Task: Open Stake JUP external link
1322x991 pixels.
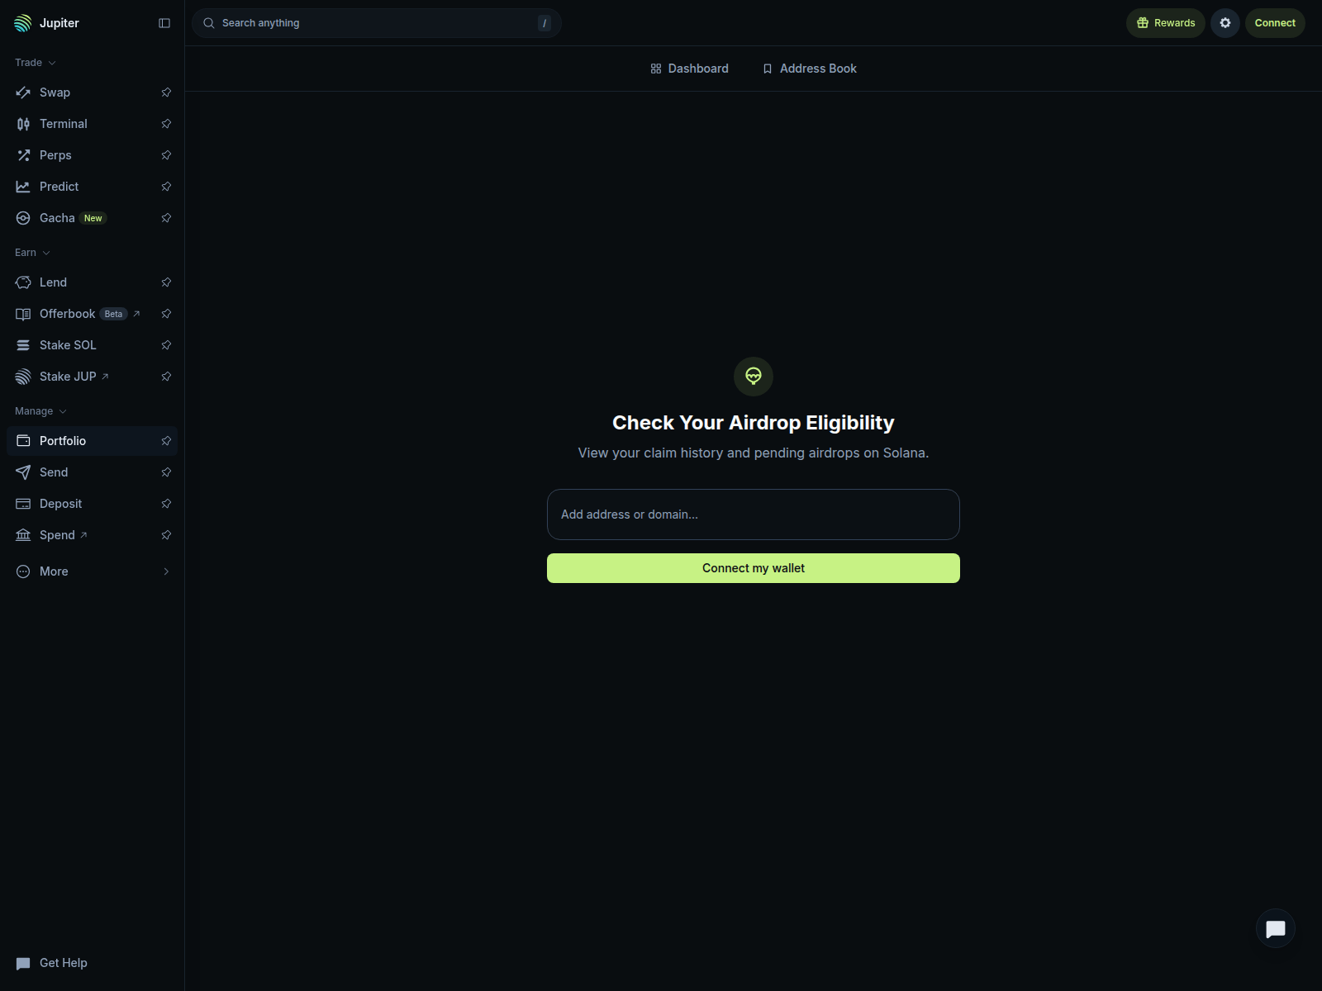Action: 105,377
